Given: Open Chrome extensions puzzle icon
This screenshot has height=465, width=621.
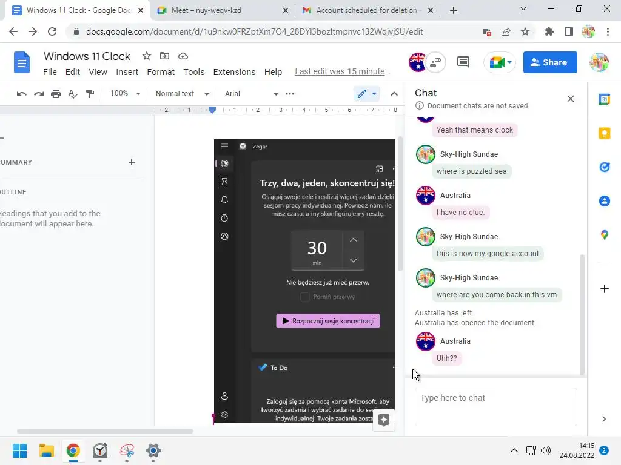Looking at the screenshot, I should [x=549, y=31].
